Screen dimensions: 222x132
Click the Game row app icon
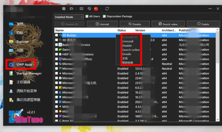[60, 50]
